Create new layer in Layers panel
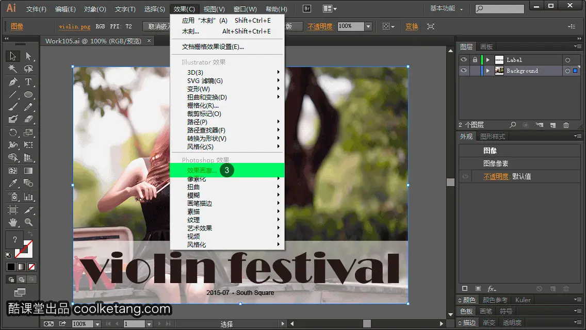The width and height of the screenshot is (586, 330). 553,125
